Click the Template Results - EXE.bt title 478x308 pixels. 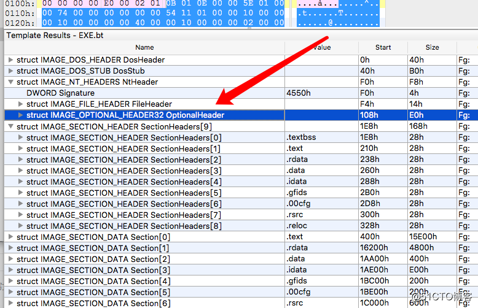[55, 36]
